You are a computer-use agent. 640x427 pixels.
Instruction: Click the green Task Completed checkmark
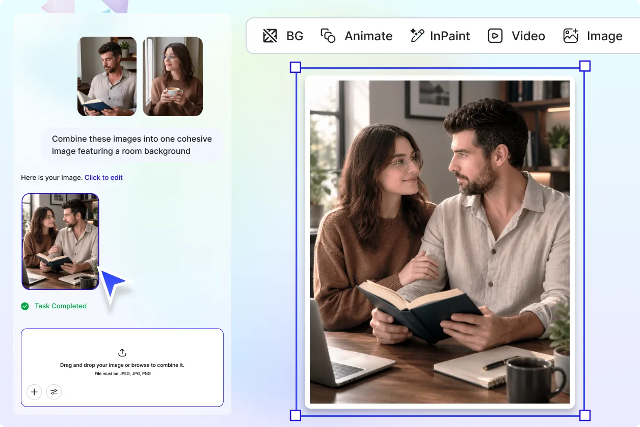click(25, 306)
